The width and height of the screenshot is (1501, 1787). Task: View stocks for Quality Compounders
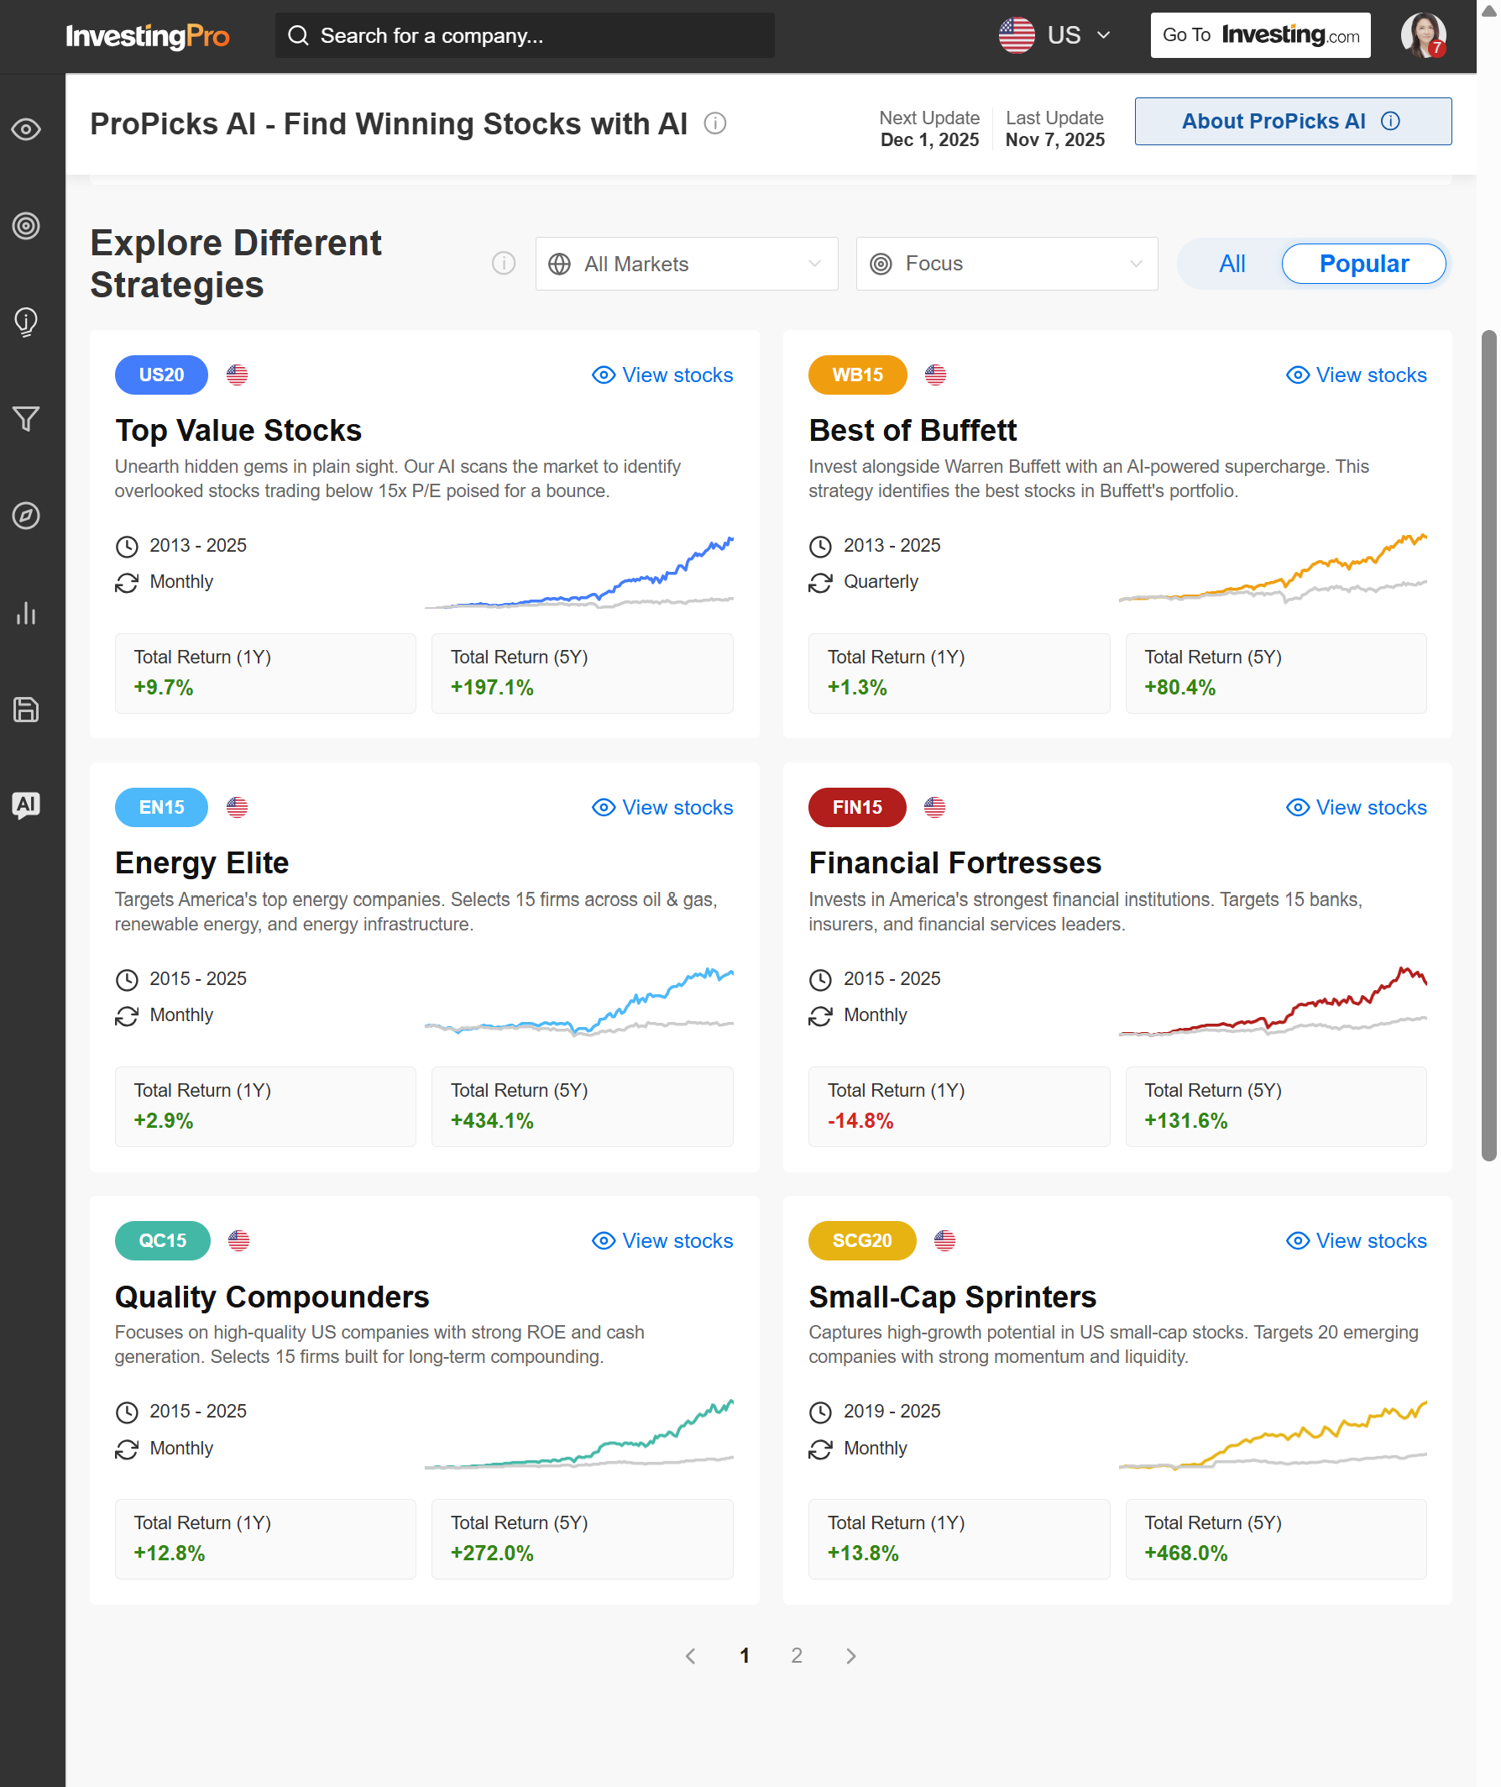click(663, 1240)
